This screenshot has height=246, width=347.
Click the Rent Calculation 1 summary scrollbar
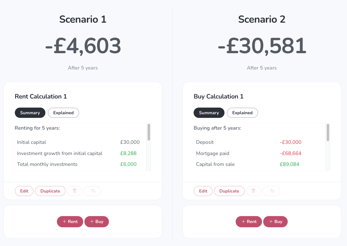[x=149, y=132]
